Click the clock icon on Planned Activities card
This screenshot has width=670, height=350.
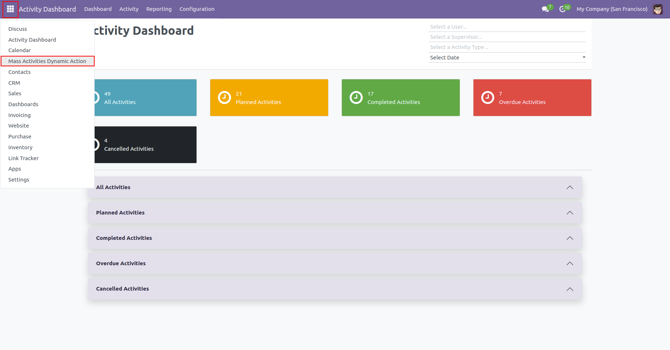[x=224, y=97]
